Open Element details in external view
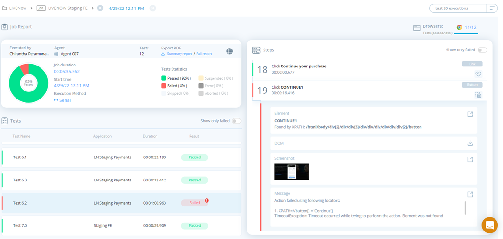Viewport: 503px width, 239px height. pos(470,114)
